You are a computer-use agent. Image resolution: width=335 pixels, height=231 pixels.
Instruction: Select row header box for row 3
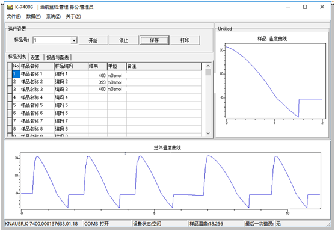[x=10, y=90]
